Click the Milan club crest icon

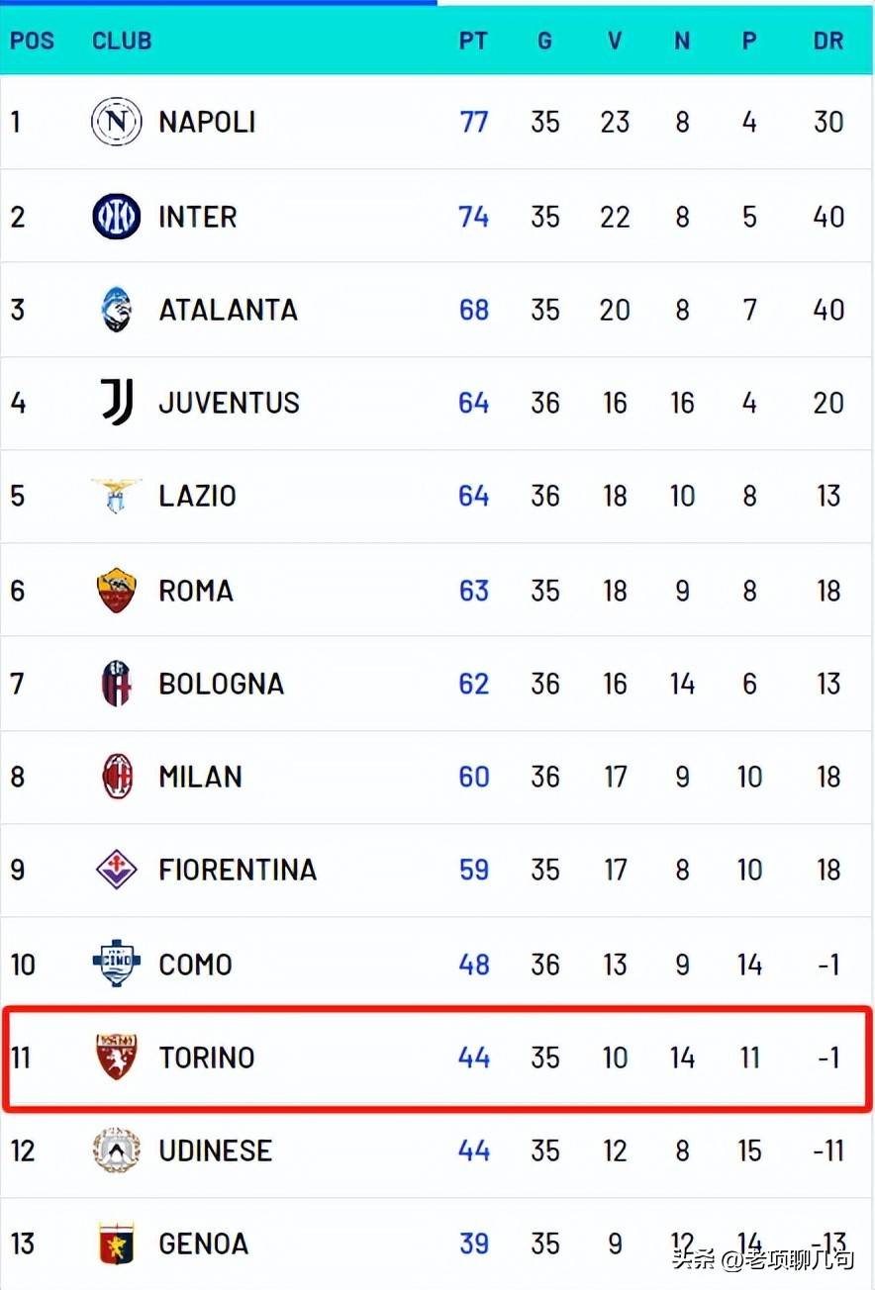click(117, 777)
